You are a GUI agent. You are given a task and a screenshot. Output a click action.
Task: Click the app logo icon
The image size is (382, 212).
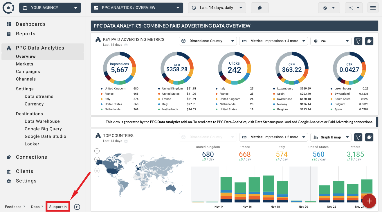pos(8,8)
